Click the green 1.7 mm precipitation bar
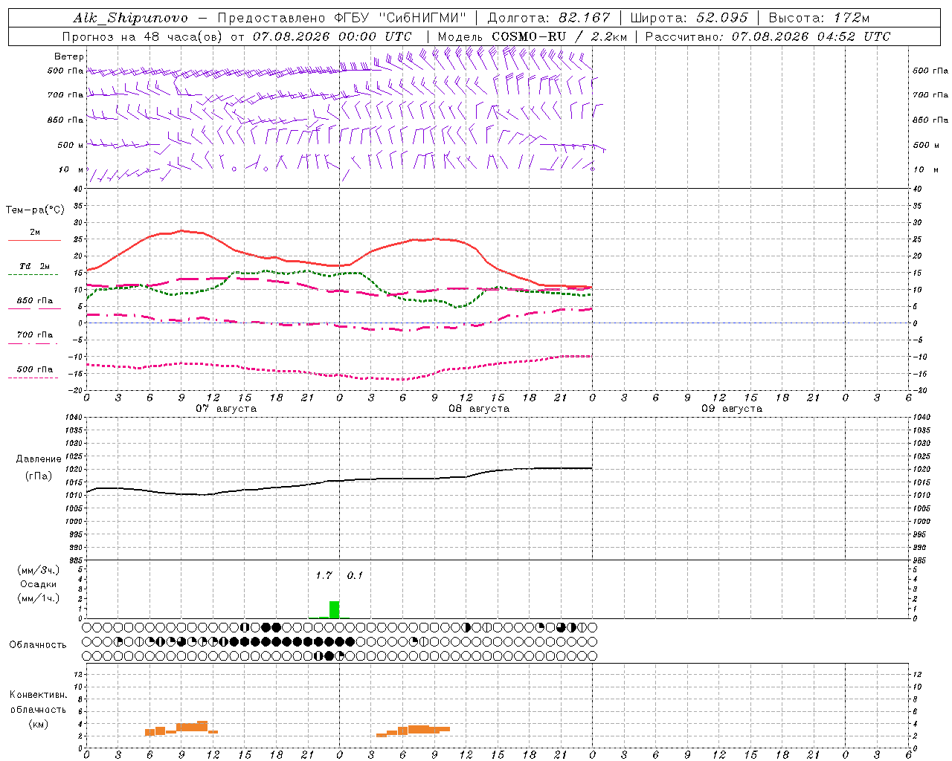952x761 pixels. (x=334, y=609)
